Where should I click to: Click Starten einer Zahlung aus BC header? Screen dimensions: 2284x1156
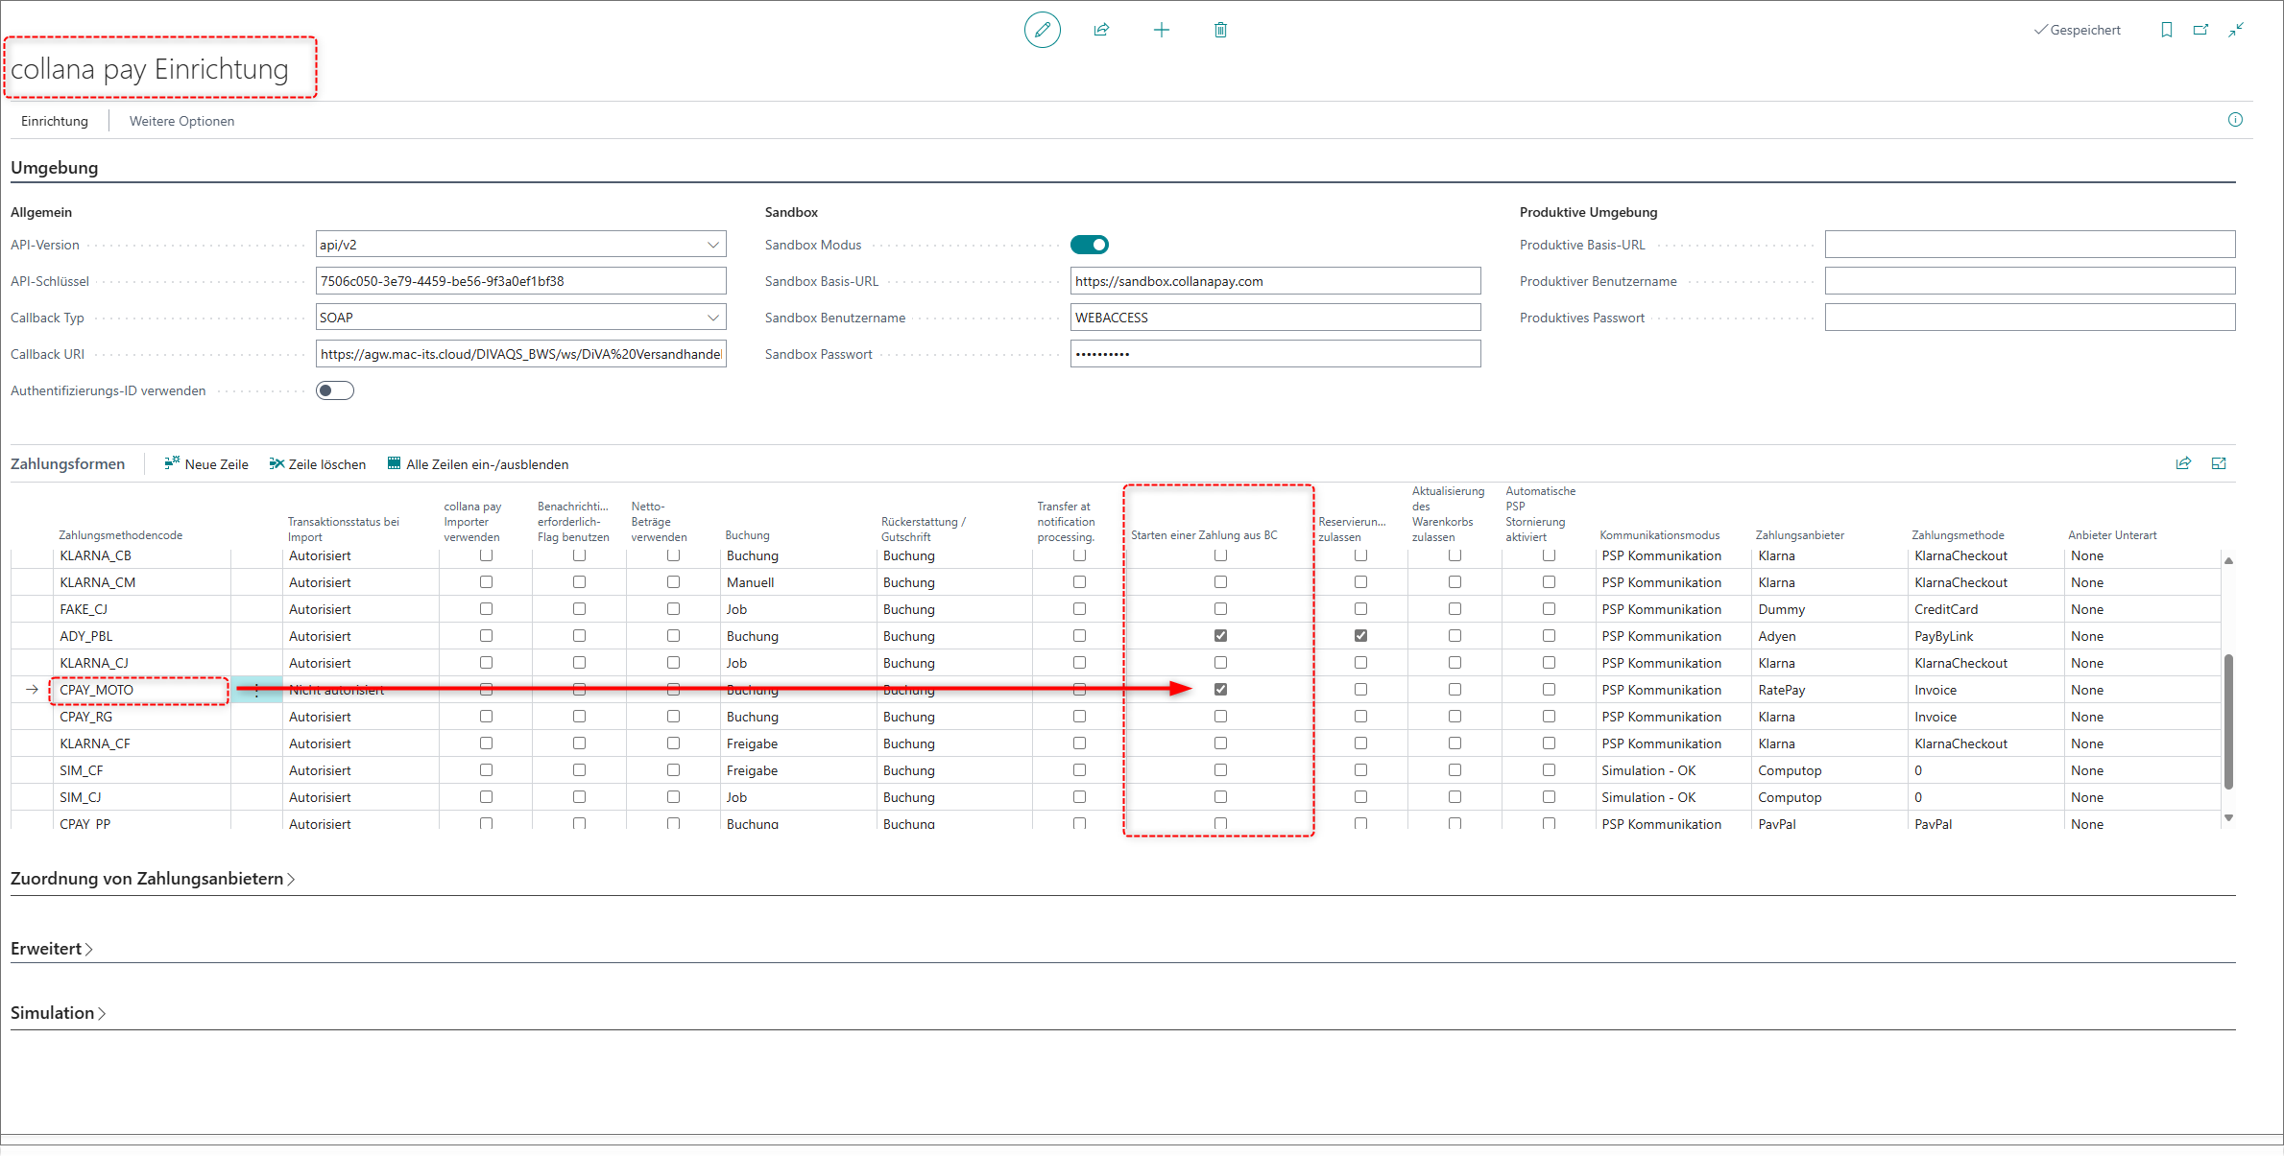click(1204, 535)
